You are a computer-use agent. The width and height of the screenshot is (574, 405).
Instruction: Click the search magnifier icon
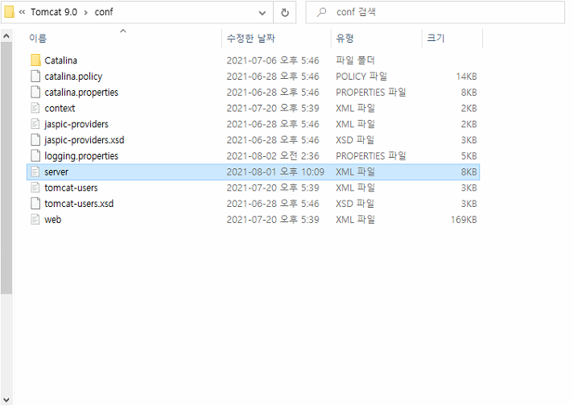coord(321,12)
